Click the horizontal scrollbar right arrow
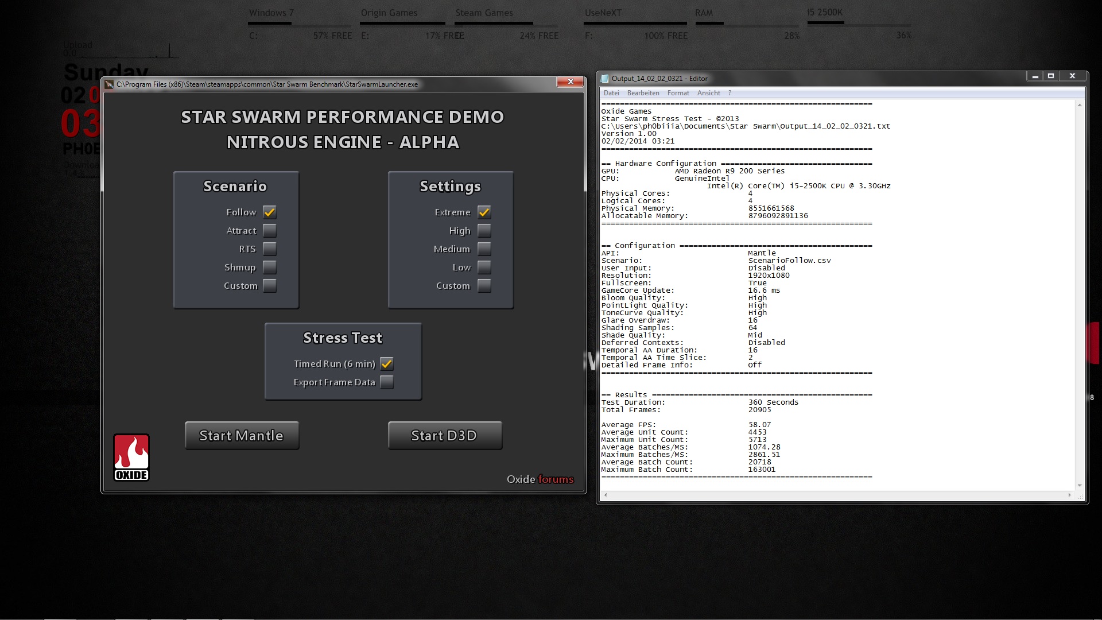1102x620 pixels. [1069, 495]
